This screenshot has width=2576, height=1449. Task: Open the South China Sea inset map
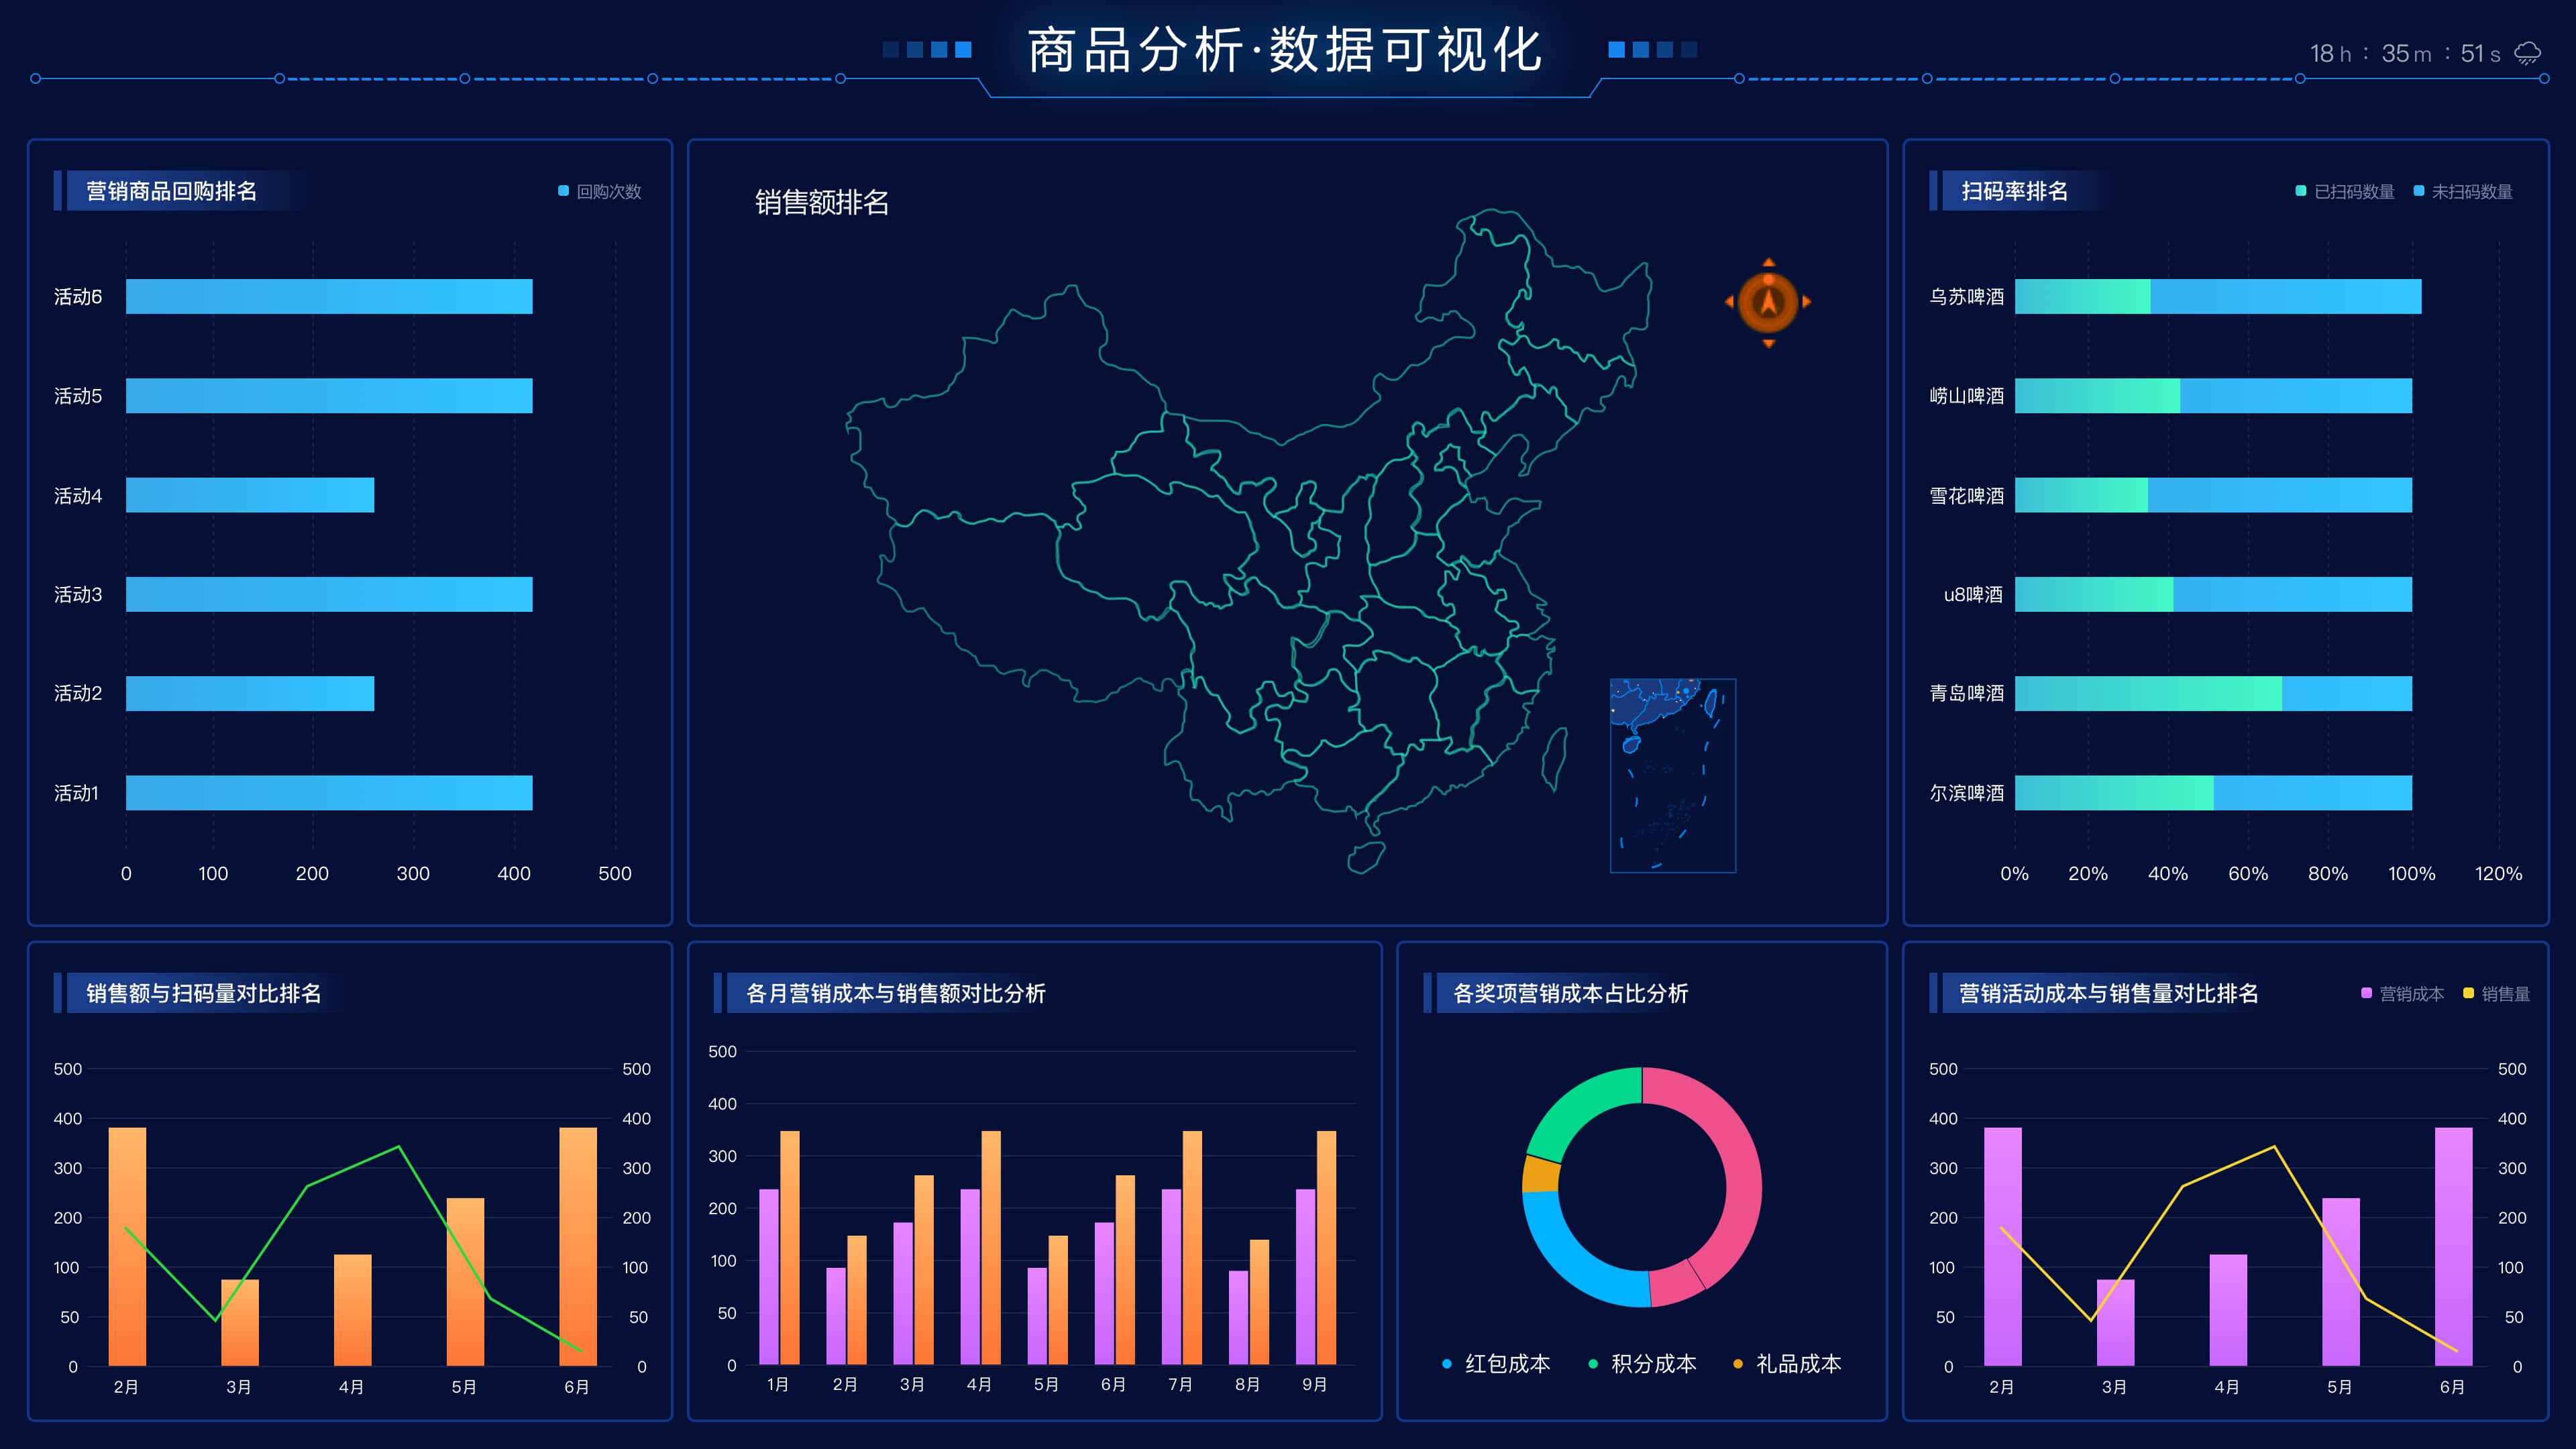point(1672,775)
